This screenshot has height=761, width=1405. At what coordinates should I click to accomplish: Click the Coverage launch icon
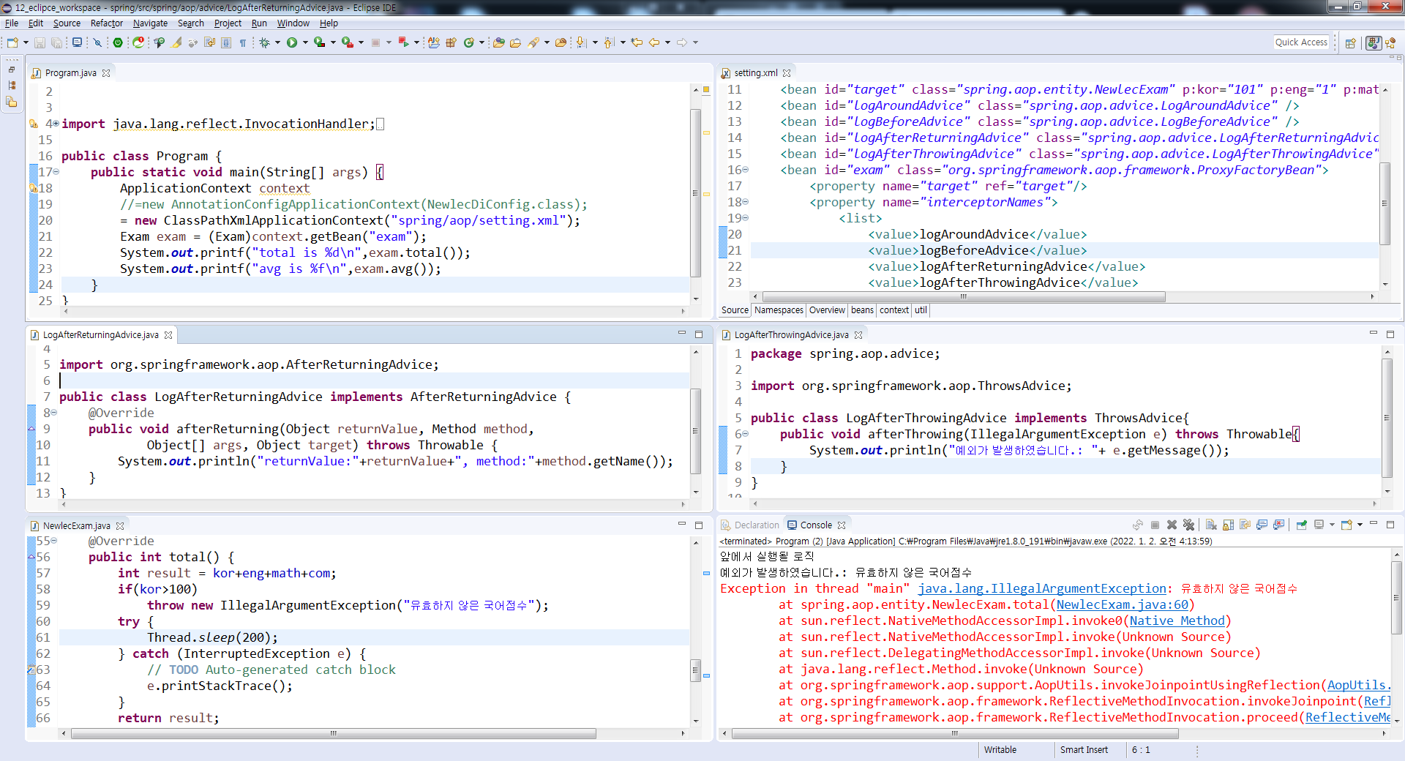320,42
